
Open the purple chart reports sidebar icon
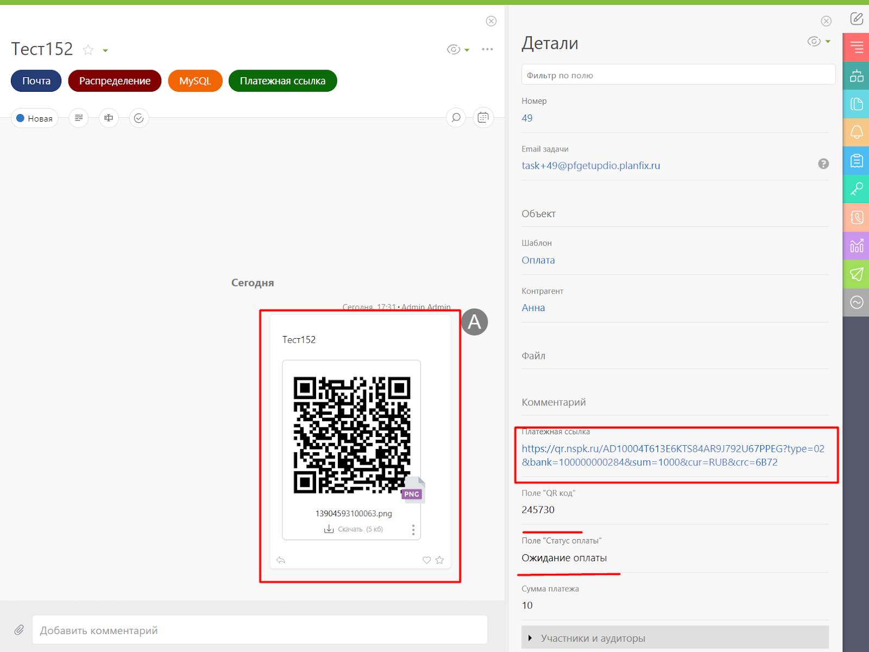857,246
